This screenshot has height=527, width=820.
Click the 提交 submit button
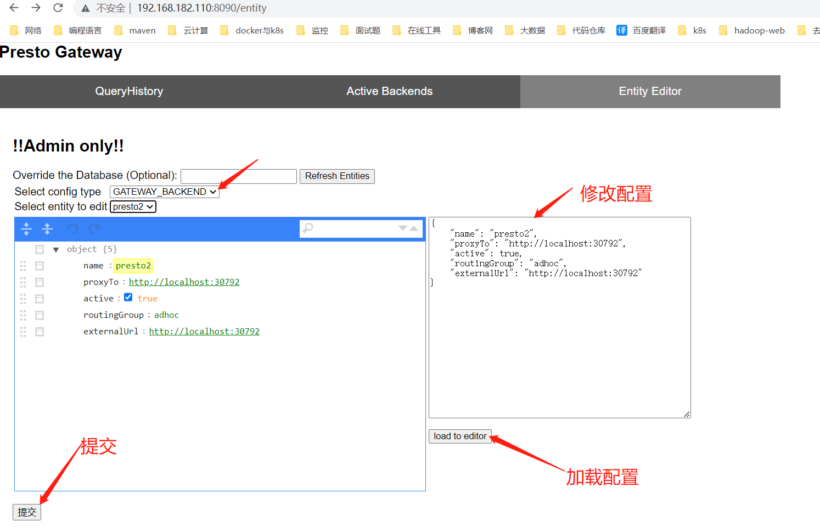[27, 512]
